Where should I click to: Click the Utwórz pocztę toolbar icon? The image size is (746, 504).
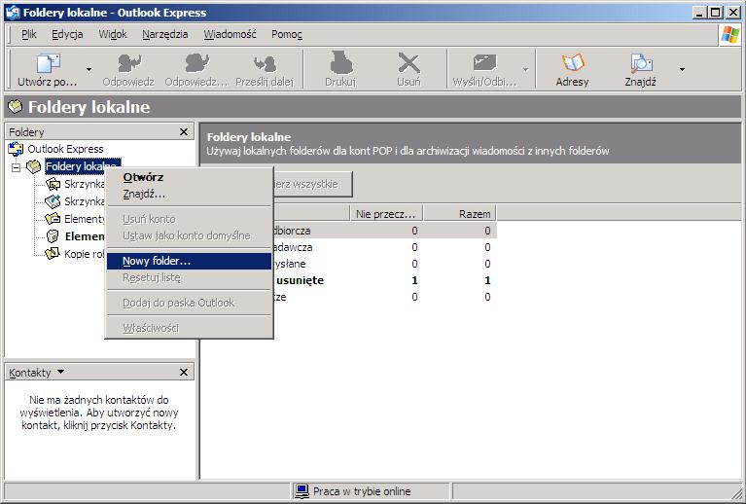click(x=48, y=63)
